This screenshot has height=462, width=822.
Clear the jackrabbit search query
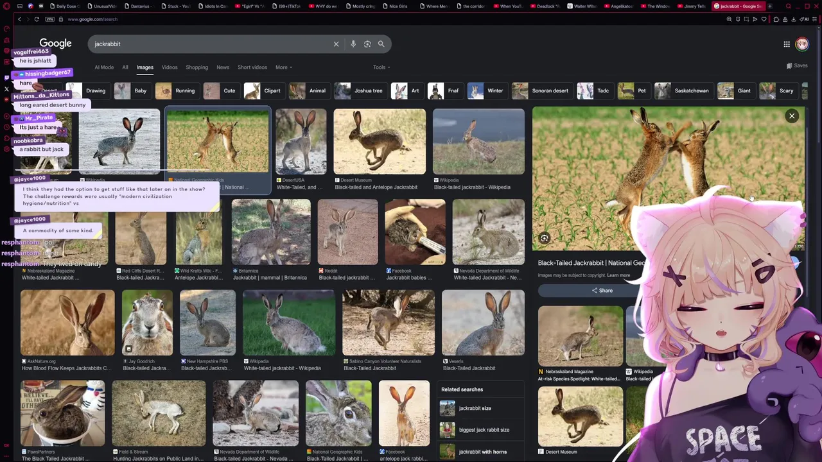[336, 44]
